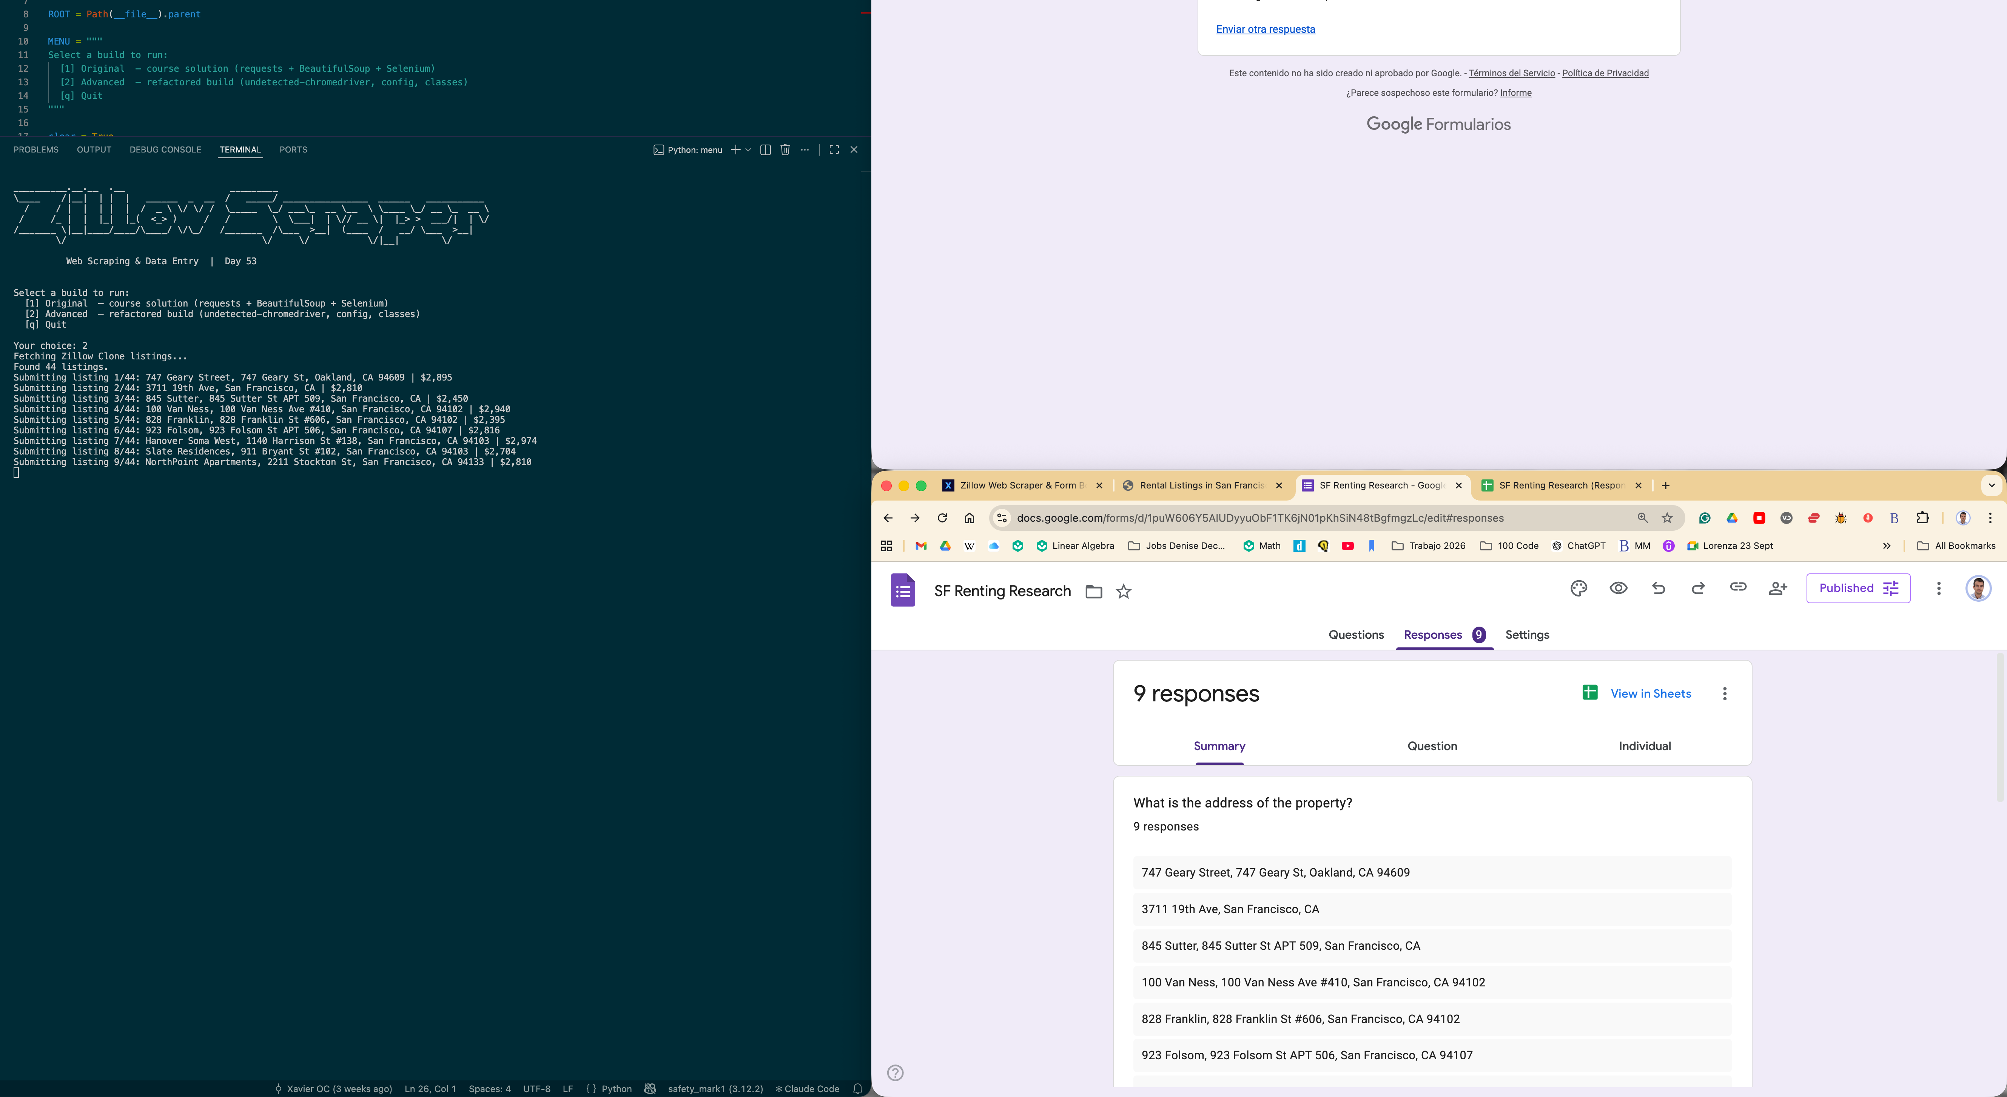
Task: Click the Forms help question-mark button
Action: [895, 1073]
